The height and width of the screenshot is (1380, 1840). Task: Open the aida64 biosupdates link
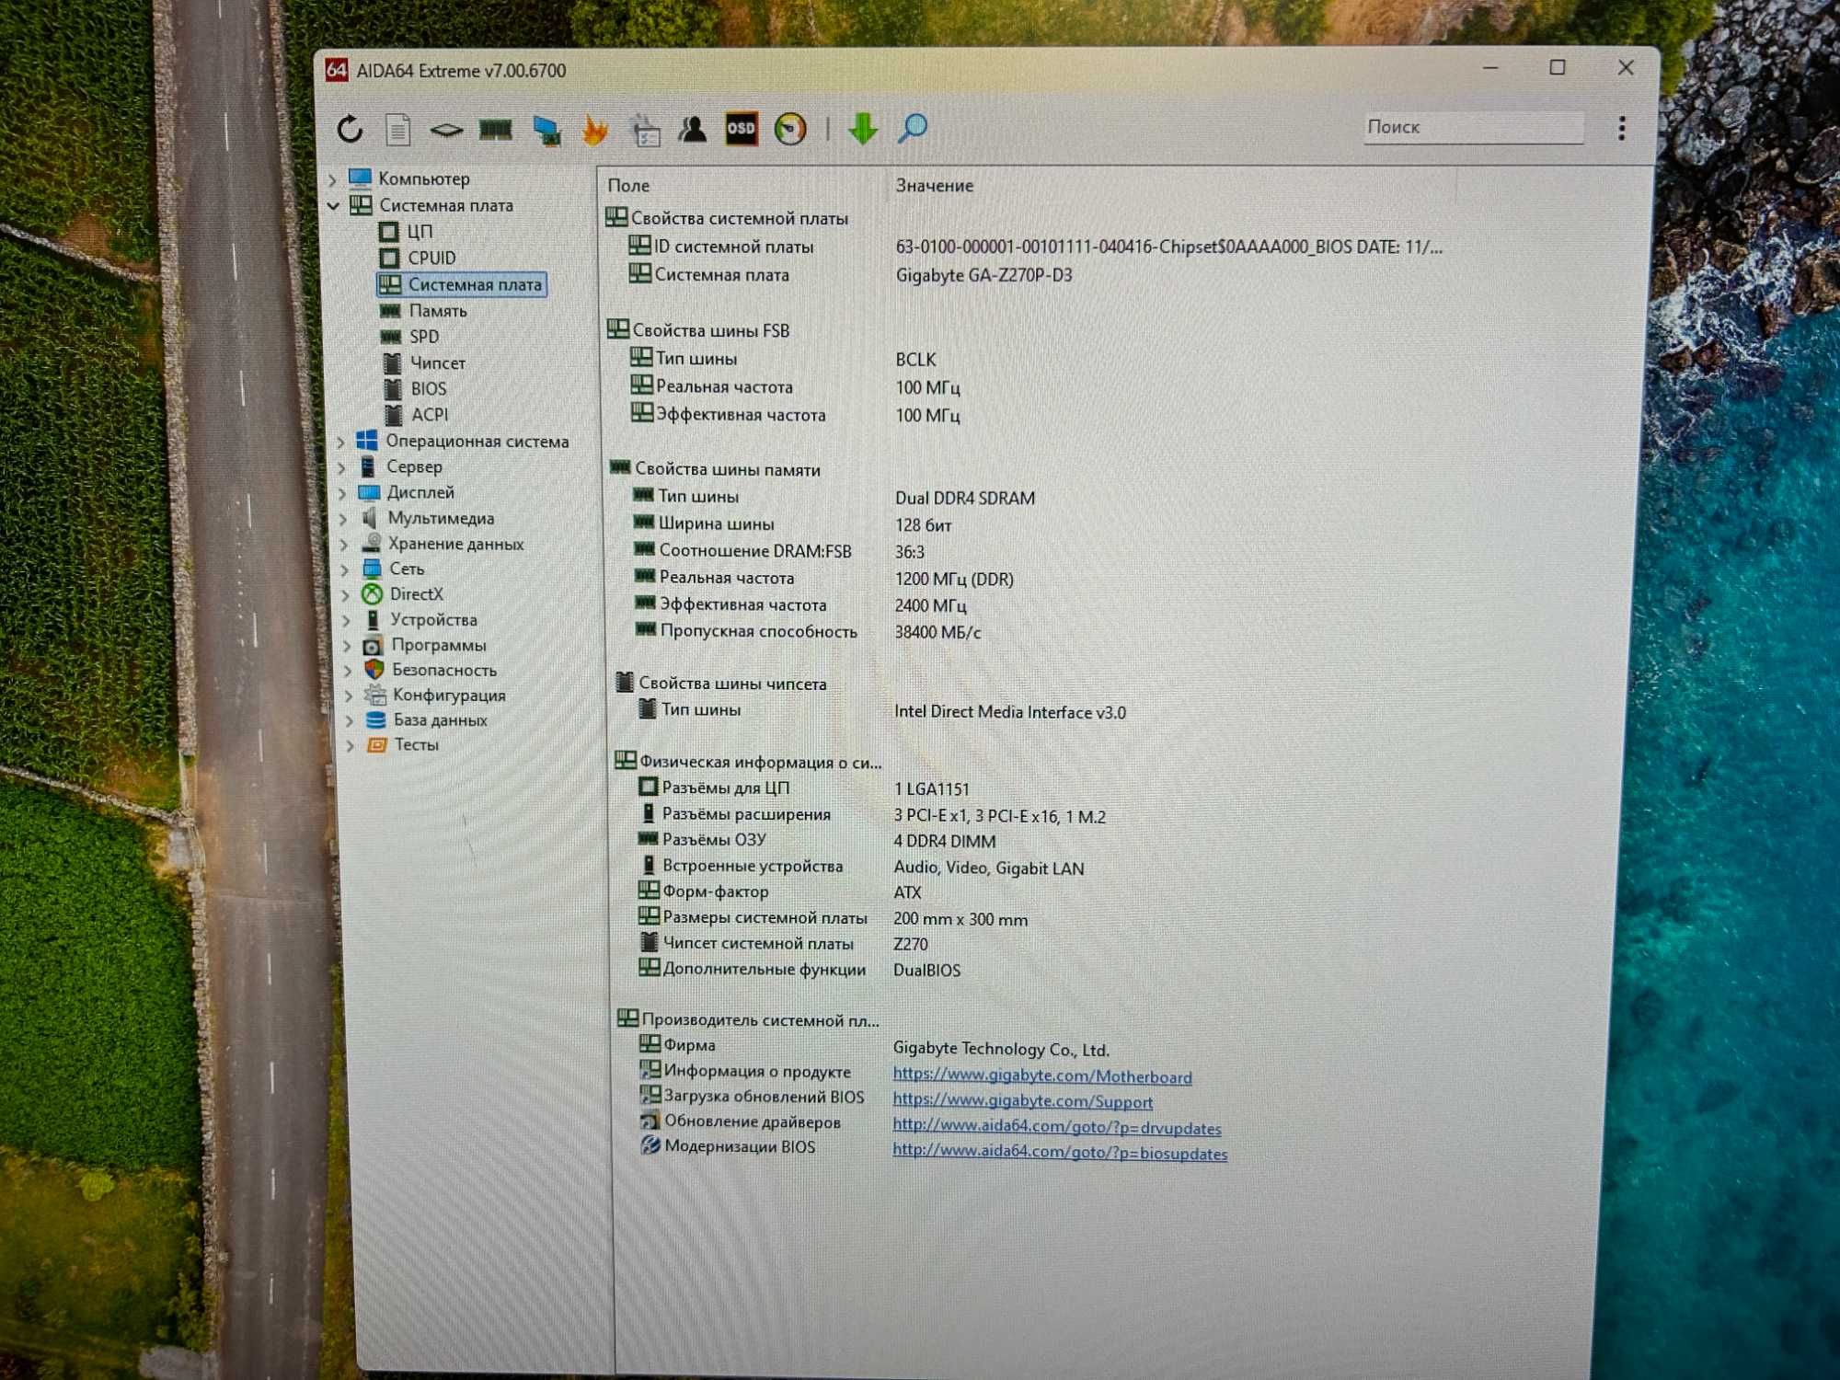click(x=1060, y=1154)
